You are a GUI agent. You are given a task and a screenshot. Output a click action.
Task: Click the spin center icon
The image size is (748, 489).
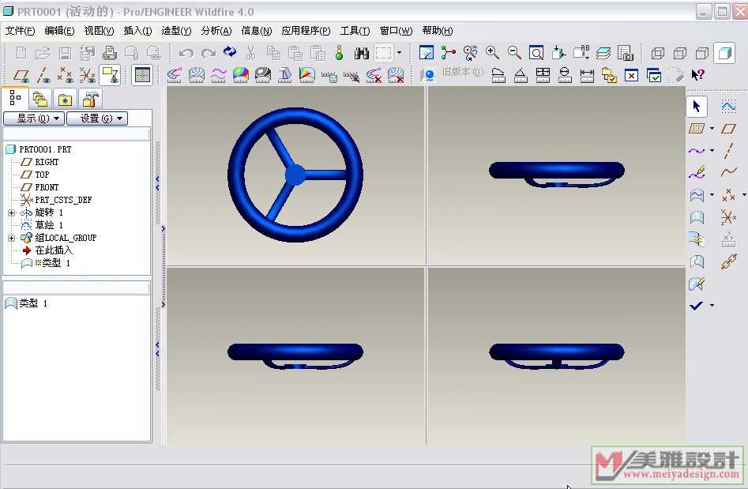(x=448, y=52)
